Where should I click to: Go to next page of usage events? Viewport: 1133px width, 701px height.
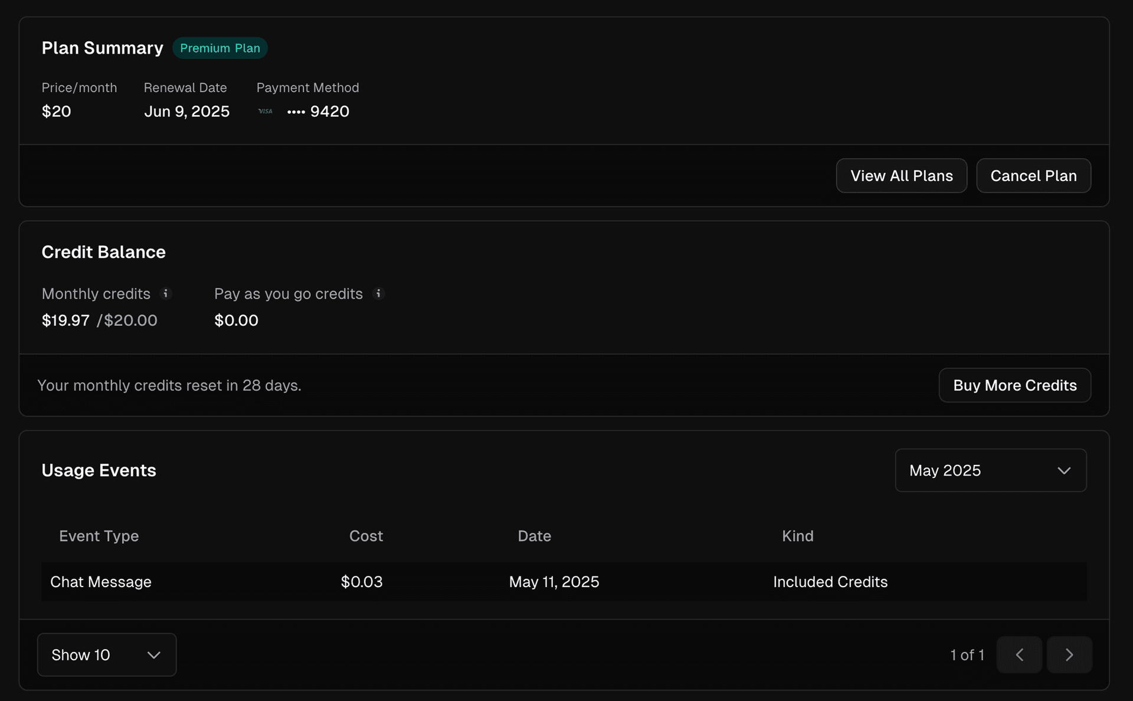(x=1070, y=654)
